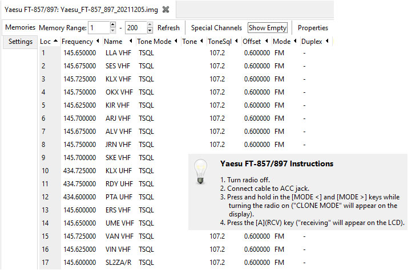The width and height of the screenshot is (408, 270).
Task: Increase the end memory range 200 value
Action: point(150,24)
